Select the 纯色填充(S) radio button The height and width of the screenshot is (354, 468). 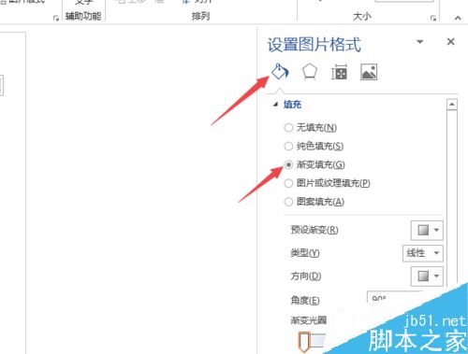click(288, 146)
